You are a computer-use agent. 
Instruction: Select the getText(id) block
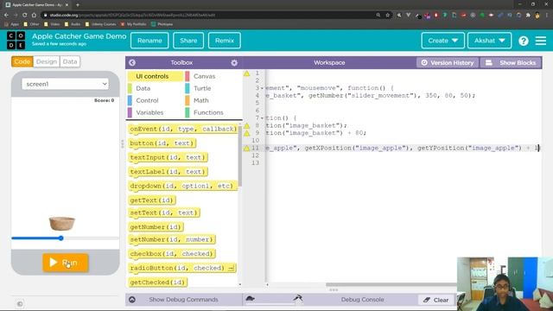[x=152, y=200]
